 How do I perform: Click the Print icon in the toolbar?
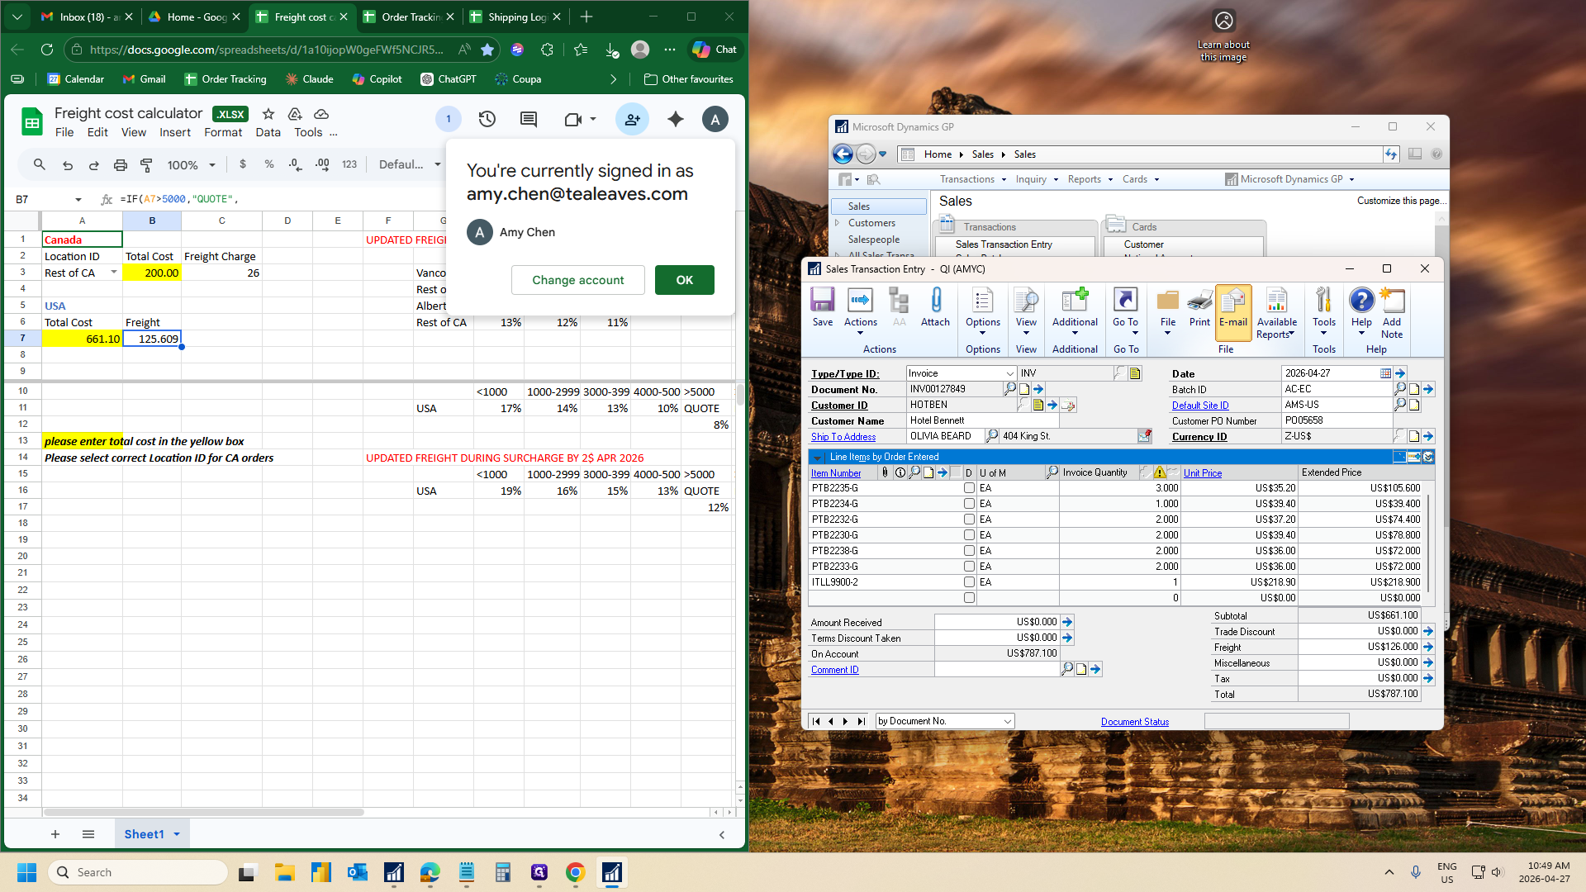(1199, 307)
